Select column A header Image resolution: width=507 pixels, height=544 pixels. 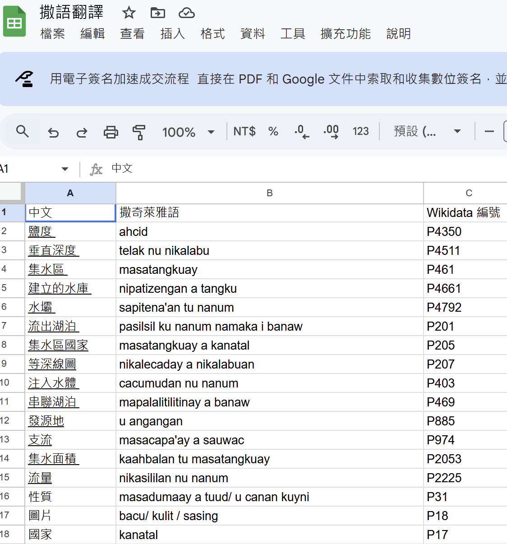click(70, 193)
